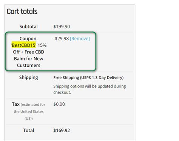Viewport: 179px width, 141px height.
Task: Click the $169.92 total amount
Action: click(62, 130)
